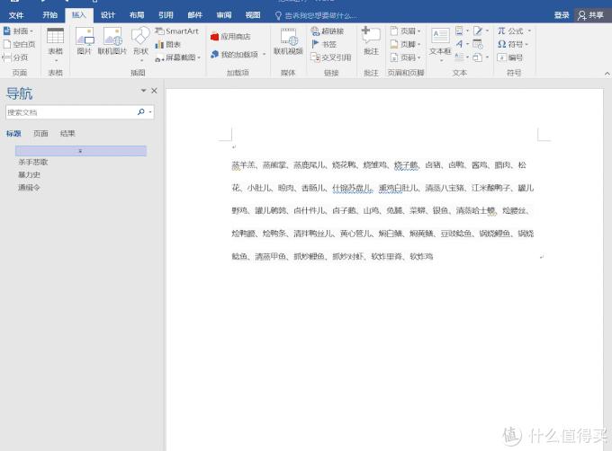The image size is (612, 451).
Task: Open navigation pane options dropdown arrow
Action: pos(143,91)
